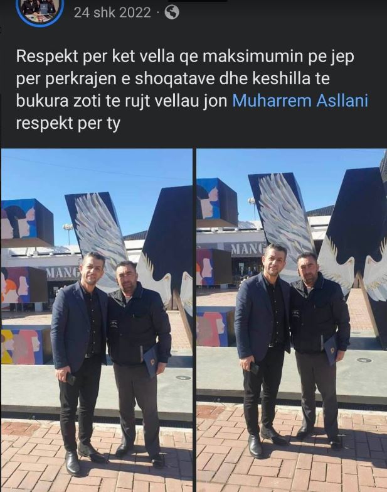Click the phone in hand in left photo
This screenshot has height=492, width=387.
[70, 379]
